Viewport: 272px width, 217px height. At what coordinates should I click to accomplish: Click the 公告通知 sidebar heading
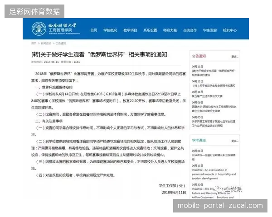(199, 56)
